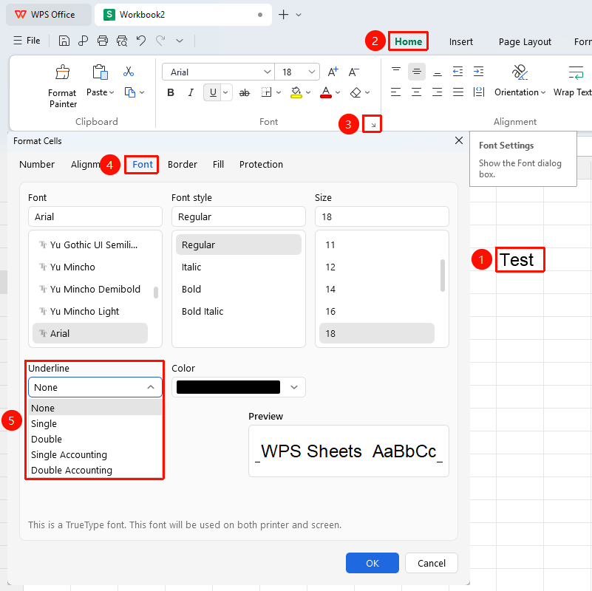
Task: Click the Cancel button
Action: pos(432,563)
